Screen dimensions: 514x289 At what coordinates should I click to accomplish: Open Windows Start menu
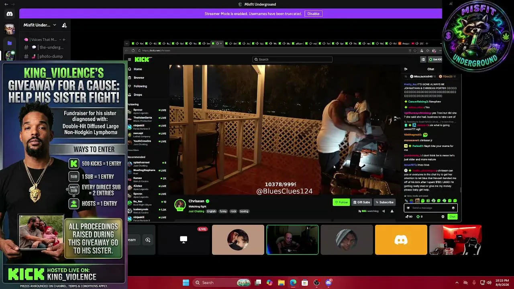pyautogui.click(x=186, y=283)
